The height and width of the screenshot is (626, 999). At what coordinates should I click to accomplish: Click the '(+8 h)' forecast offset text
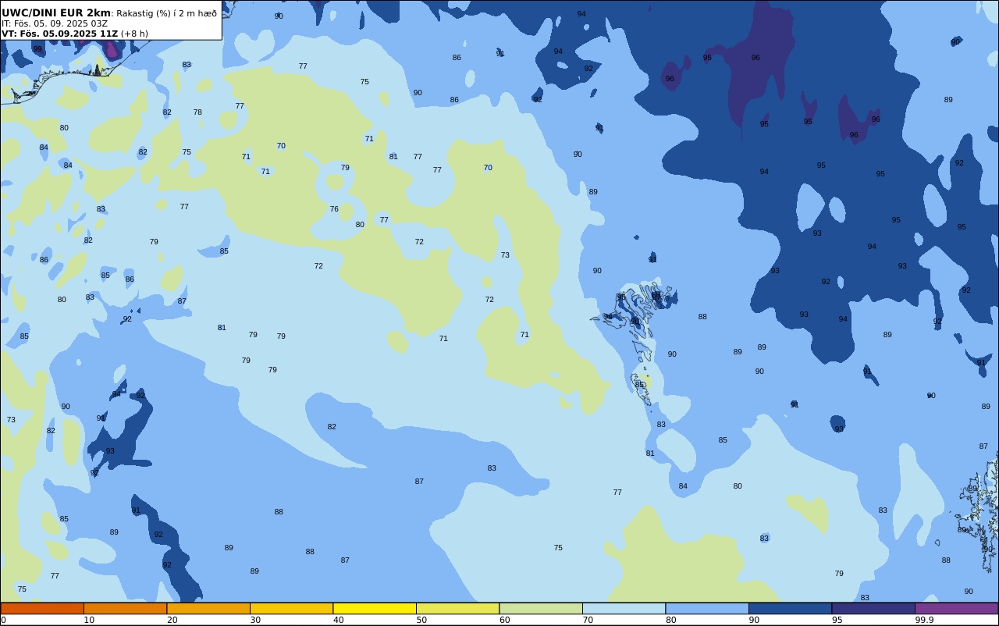(134, 34)
